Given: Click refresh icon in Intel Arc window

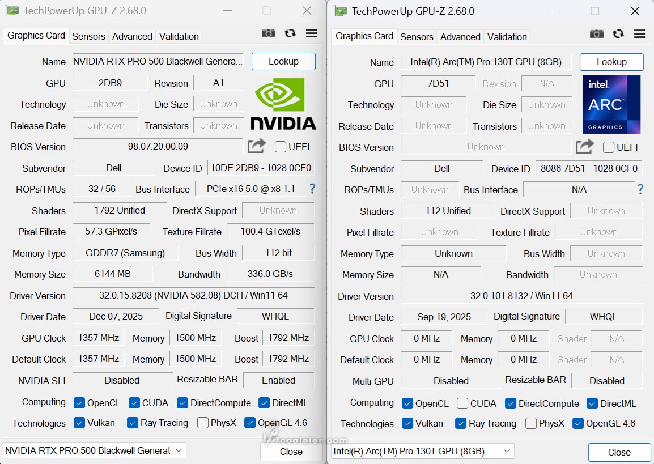Looking at the screenshot, I should (x=618, y=34).
